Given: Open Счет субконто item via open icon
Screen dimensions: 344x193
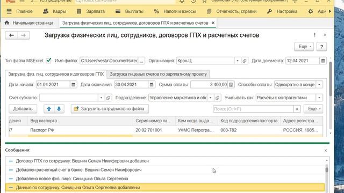Looking at the screenshot, I should [108, 98].
